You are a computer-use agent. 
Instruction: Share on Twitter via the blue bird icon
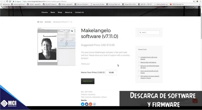tap(83, 104)
